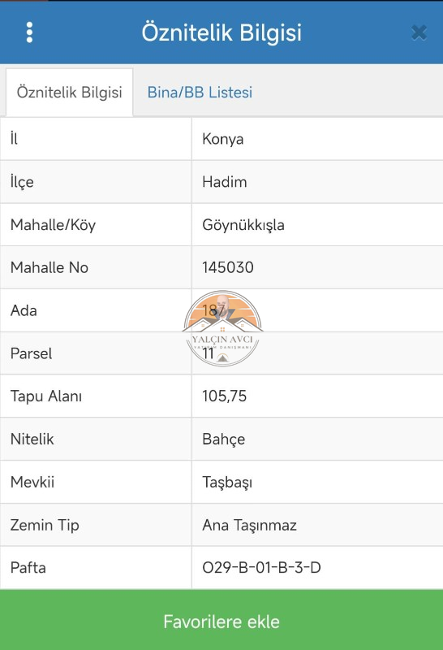Select the Öznitelik Bilgisi tab
The height and width of the screenshot is (650, 443).
(x=69, y=92)
